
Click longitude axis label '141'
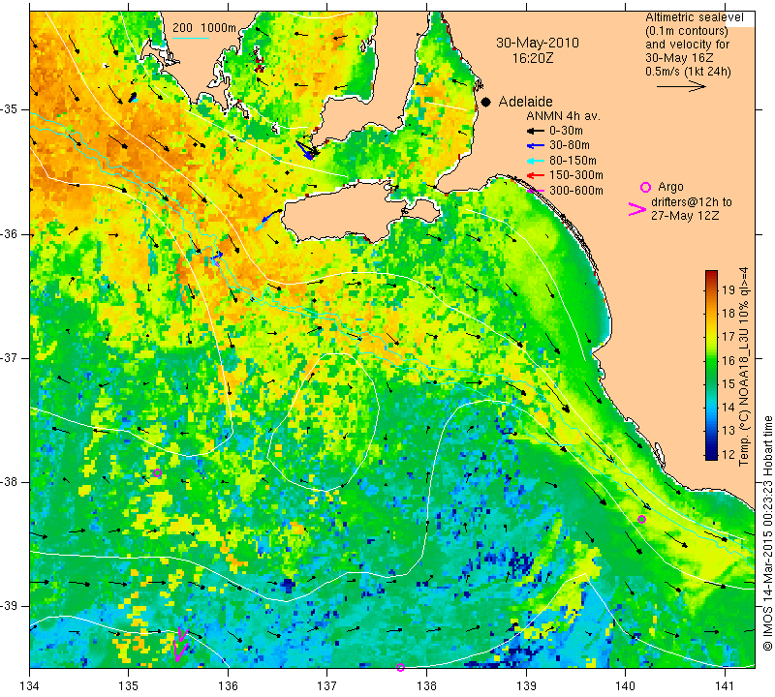click(x=725, y=686)
